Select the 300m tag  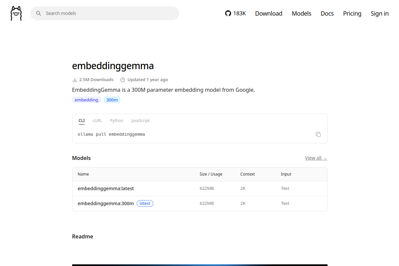coord(112,100)
